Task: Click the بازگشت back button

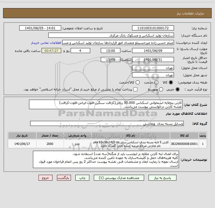Action: pyautogui.click(x=64, y=178)
